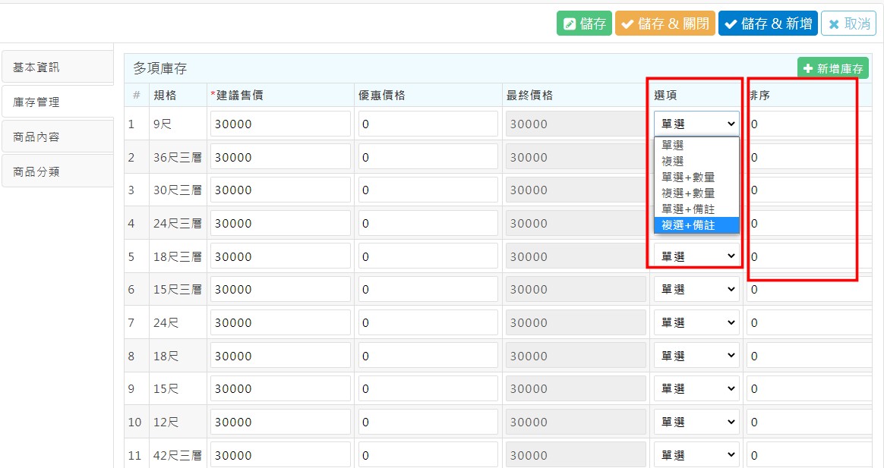Select 單選+備註 in the options list
Screen dimensions: 884x468
tap(688, 209)
